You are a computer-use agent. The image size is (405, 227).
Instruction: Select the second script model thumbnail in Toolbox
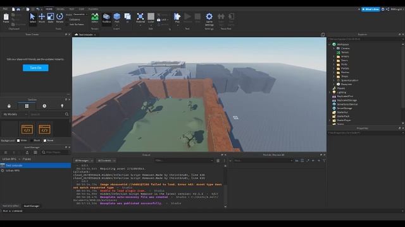[44, 129]
